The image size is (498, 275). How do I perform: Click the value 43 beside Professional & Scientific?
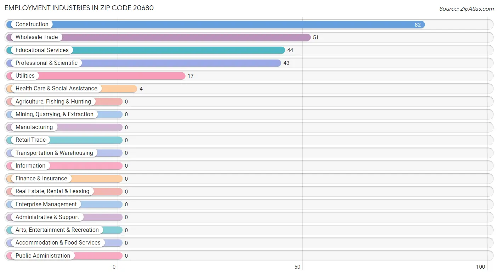point(286,63)
